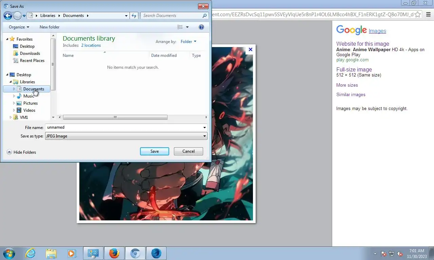This screenshot has width=434, height=260.
Task: Click play.google.com source text
Action: [x=352, y=60]
